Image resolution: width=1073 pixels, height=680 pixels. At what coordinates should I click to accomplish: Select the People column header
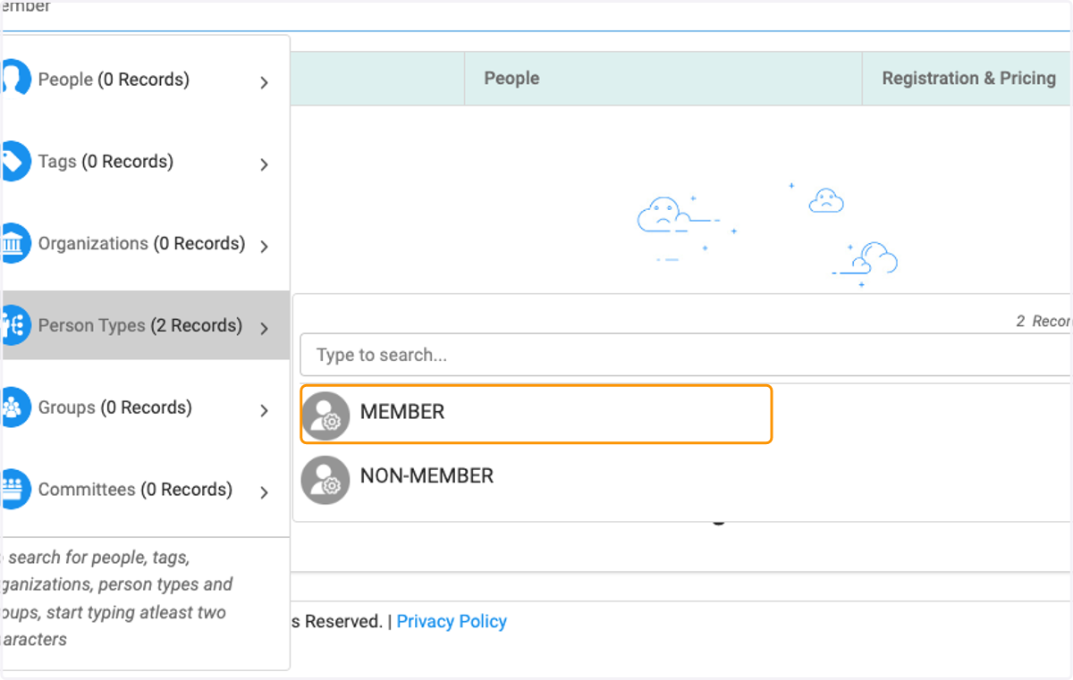click(x=663, y=79)
